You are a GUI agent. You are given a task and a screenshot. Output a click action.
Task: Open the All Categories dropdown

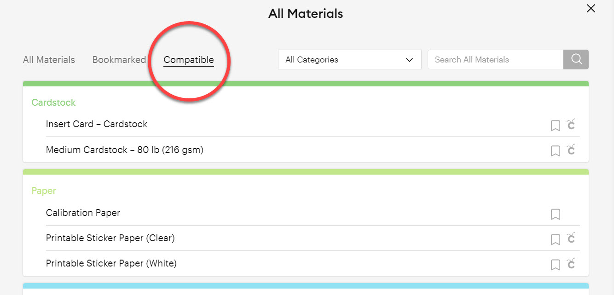coord(349,60)
